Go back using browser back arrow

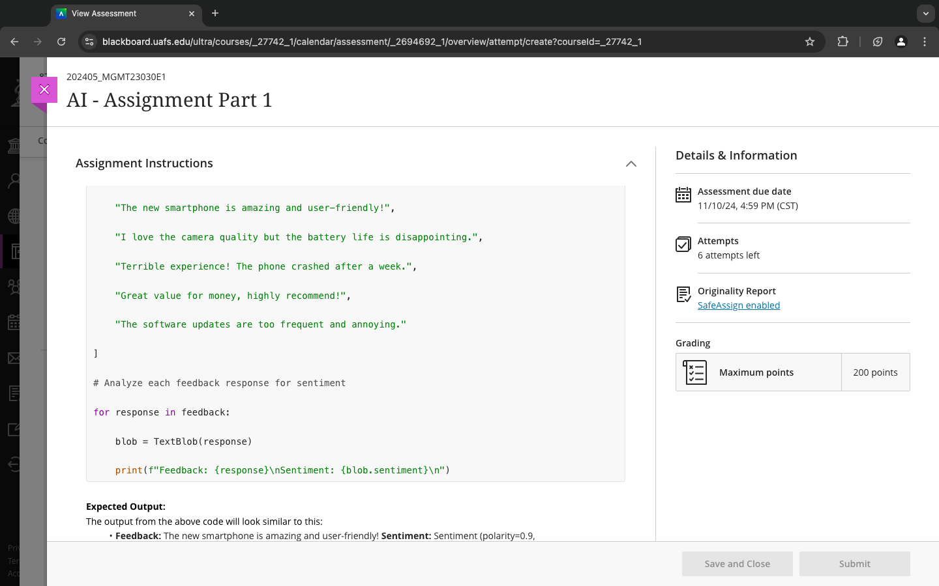14,42
